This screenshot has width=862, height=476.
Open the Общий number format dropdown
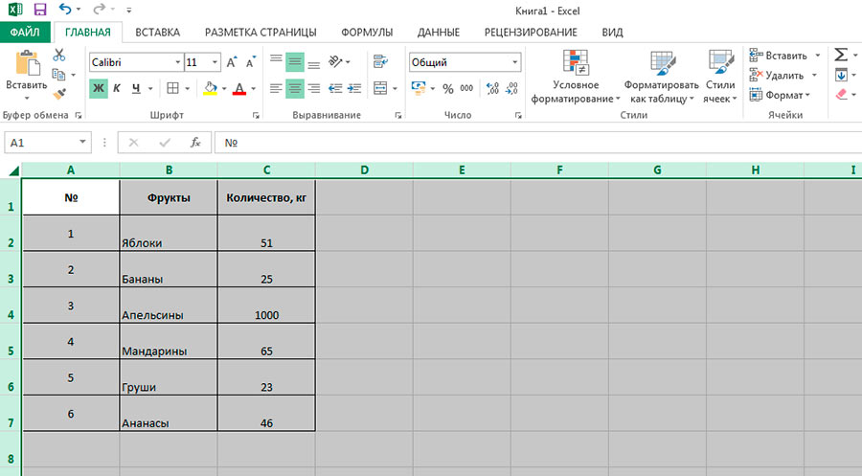514,62
